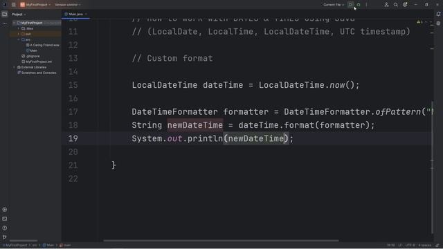Click the Search Everywhere magnifier icon
The width and height of the screenshot is (443, 249).
(x=395, y=5)
